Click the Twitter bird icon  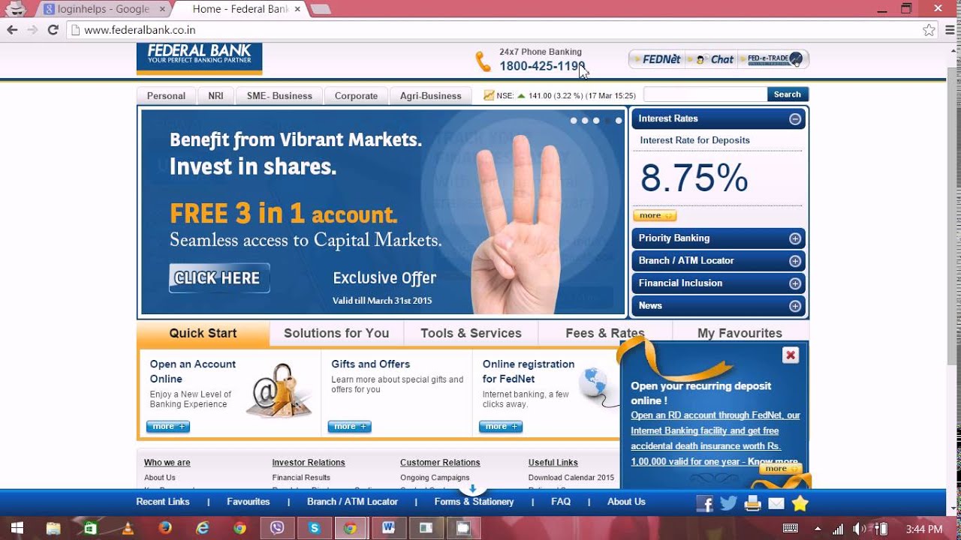pyautogui.click(x=728, y=503)
